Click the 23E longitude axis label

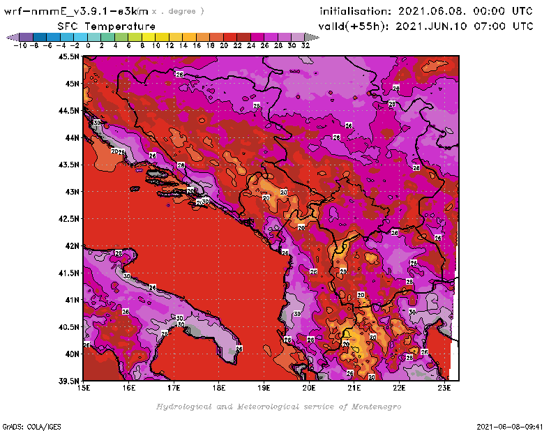[x=444, y=388]
